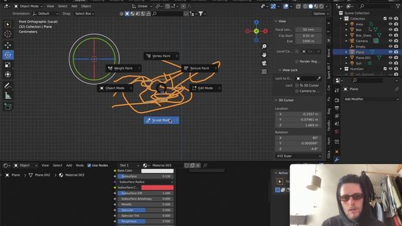Switch to rendered viewport shading
Screen dimensions: 402x226
pyautogui.click(x=321, y=6)
